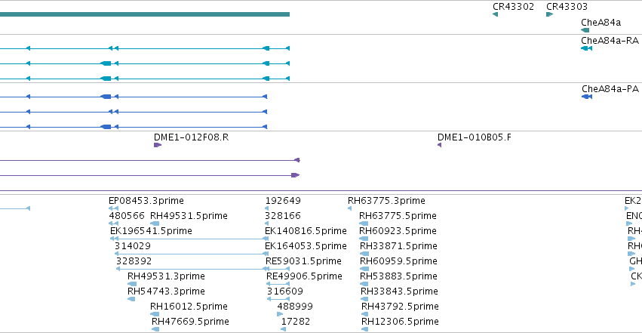Select the CheA84a-PA protein glyph
Screen dimensions: 642x333
(587, 97)
